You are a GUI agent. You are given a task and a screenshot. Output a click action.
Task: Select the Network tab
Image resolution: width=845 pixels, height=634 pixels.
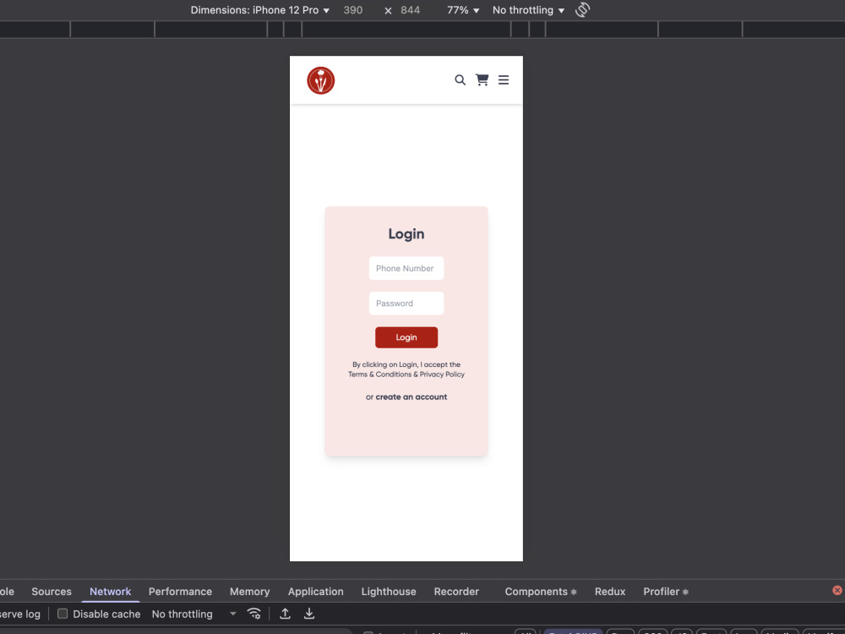coord(111,592)
